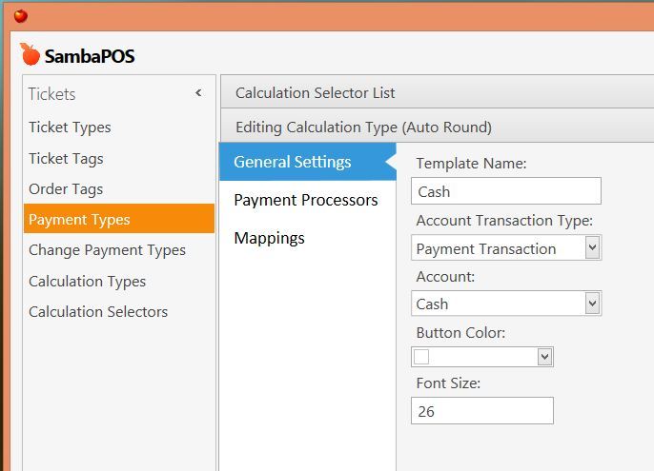This screenshot has width=654, height=471.
Task: Open Ticket Tags in the sidebar
Action: pos(66,159)
